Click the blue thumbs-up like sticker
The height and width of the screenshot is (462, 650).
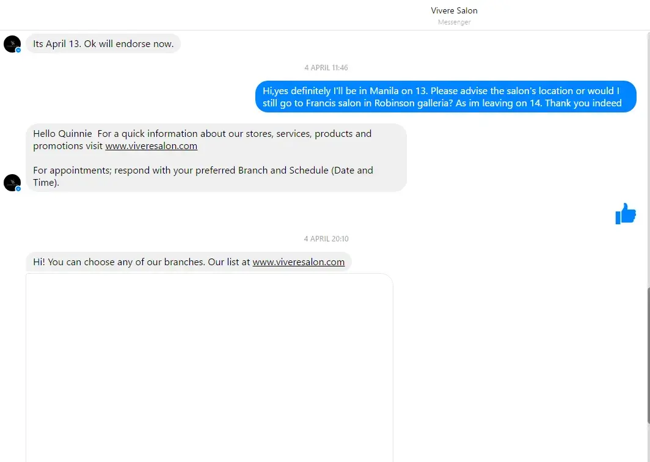(626, 214)
